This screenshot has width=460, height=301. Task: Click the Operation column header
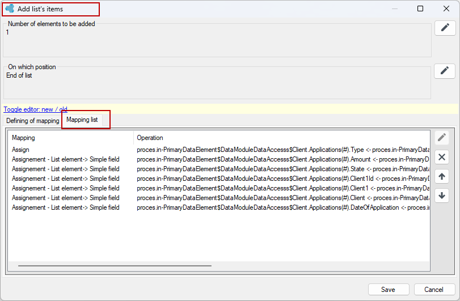pyautogui.click(x=282, y=138)
